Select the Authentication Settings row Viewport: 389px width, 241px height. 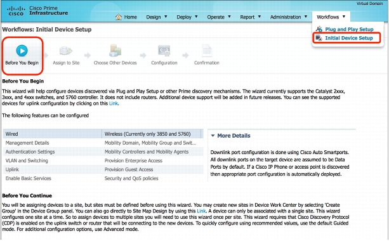pos(52,152)
